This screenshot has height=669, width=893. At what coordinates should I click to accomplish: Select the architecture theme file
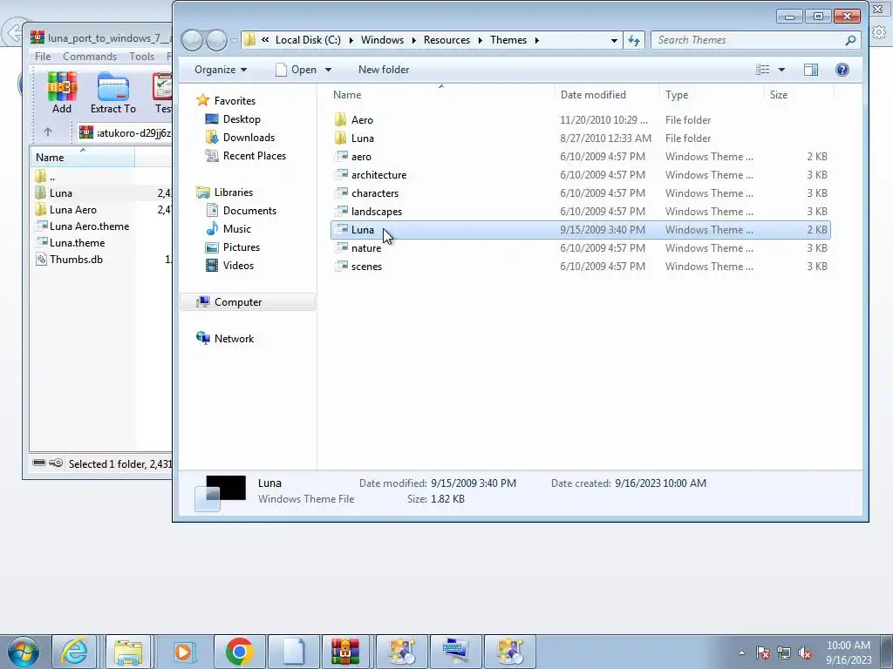(x=580, y=174)
